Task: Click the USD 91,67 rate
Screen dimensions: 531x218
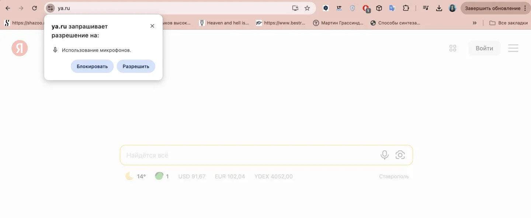Action: click(x=192, y=176)
